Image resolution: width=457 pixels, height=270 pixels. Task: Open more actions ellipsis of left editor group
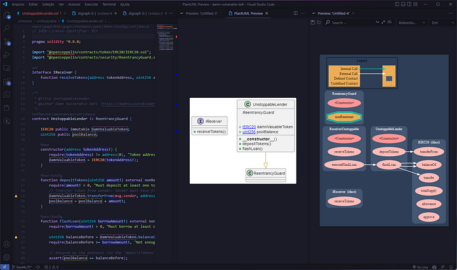tap(171, 13)
